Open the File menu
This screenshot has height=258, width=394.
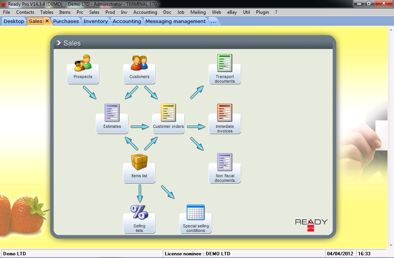pos(7,12)
